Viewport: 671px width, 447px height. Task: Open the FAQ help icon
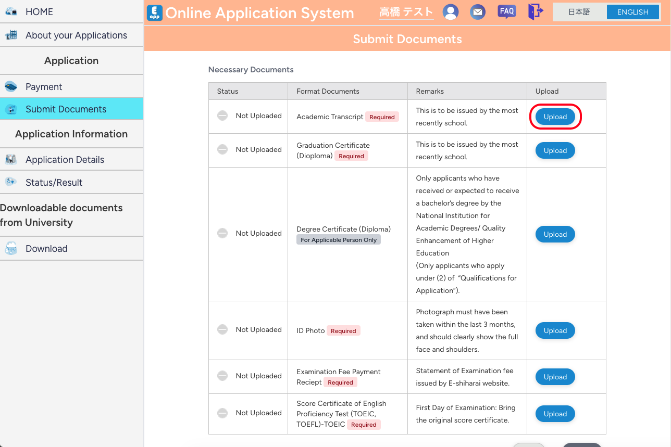(x=506, y=11)
